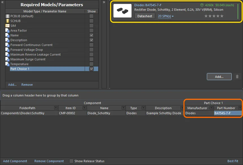Select the Maximum Surge Current parameter row
Image resolution: width=243 pixels, height=165 pixels.
[x=52, y=59]
